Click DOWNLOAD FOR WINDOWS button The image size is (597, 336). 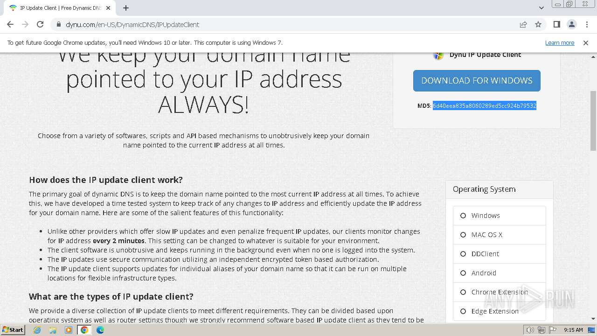(477, 81)
